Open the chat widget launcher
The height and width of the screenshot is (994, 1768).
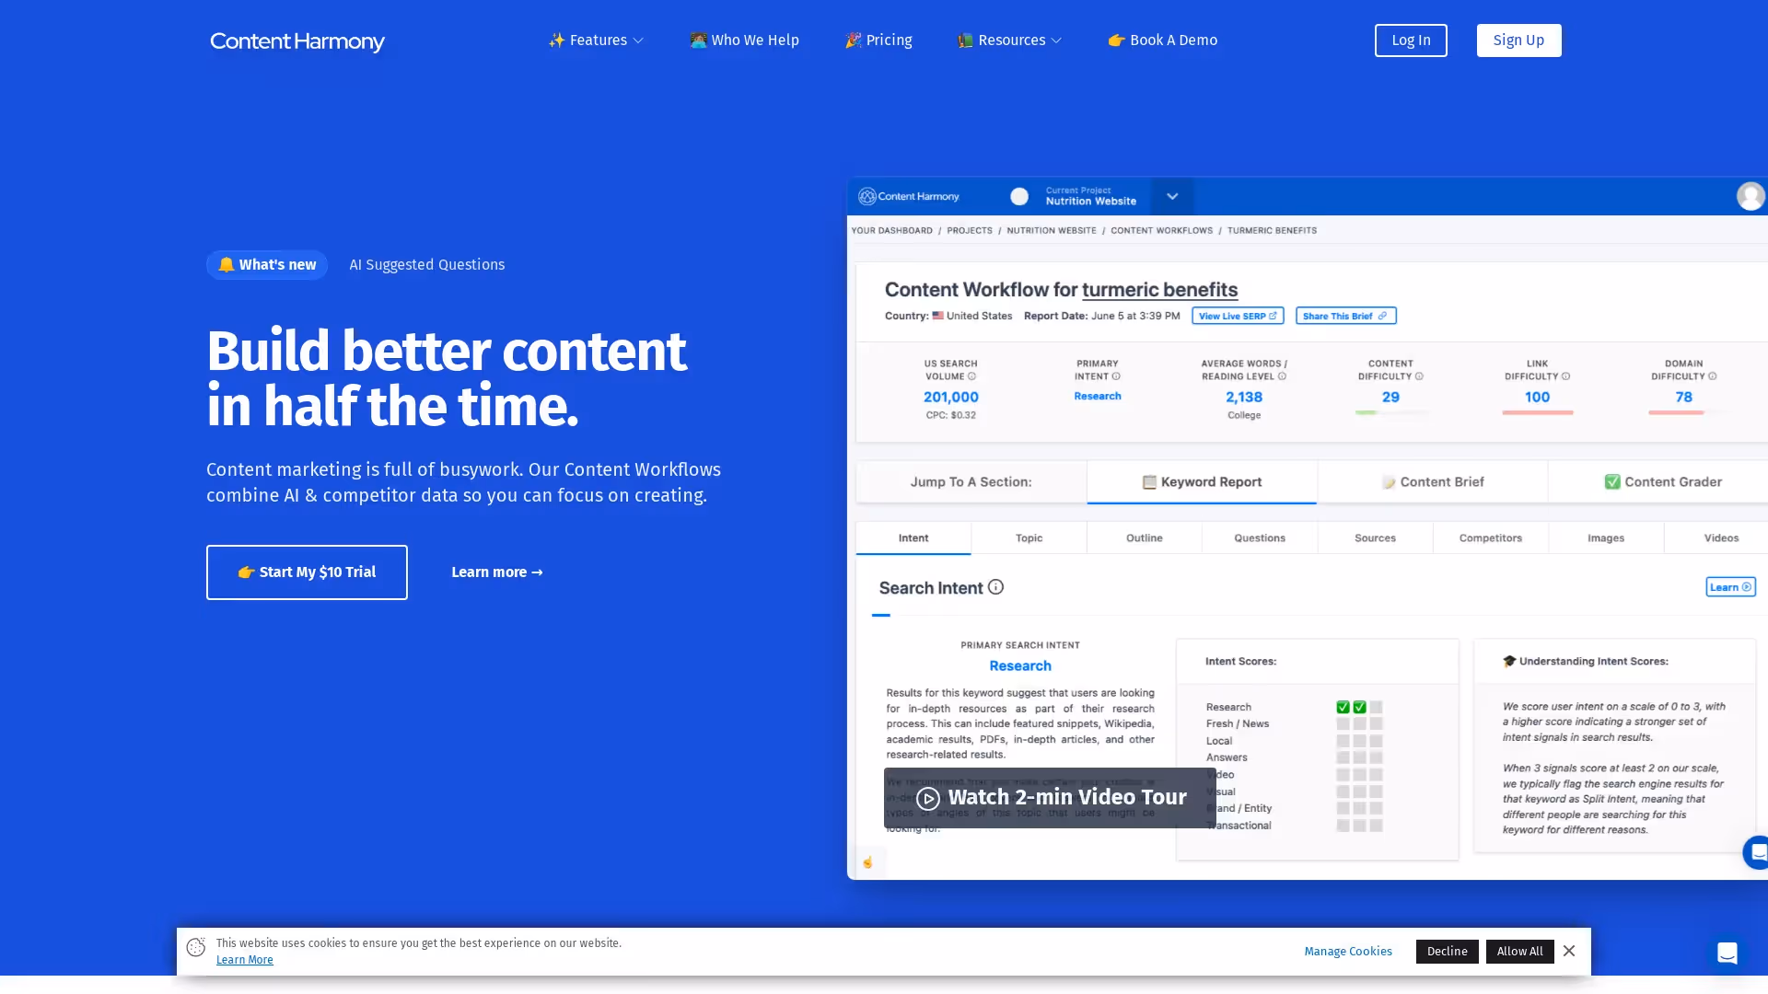point(1727,954)
